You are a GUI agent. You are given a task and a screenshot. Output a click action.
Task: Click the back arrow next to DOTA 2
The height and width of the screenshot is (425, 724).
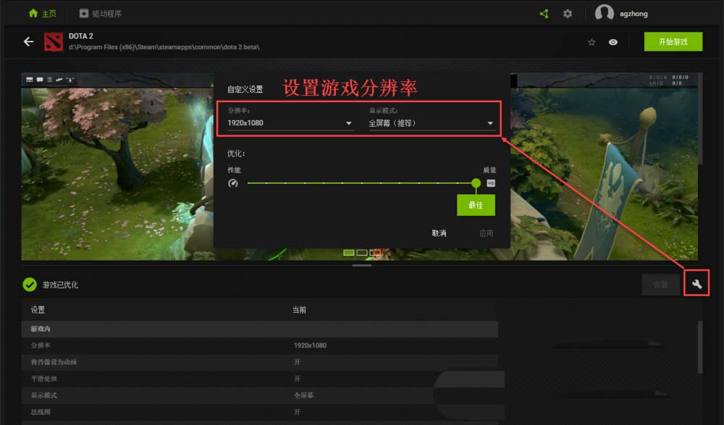pyautogui.click(x=29, y=42)
